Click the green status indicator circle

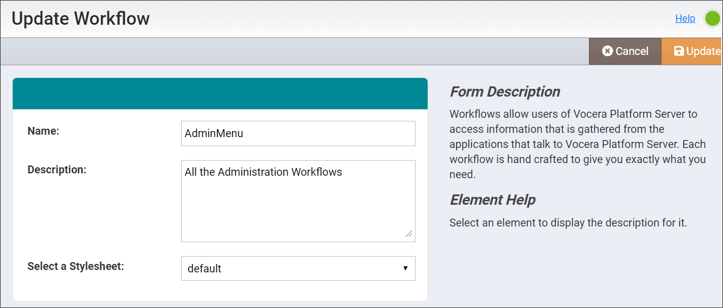point(713,19)
